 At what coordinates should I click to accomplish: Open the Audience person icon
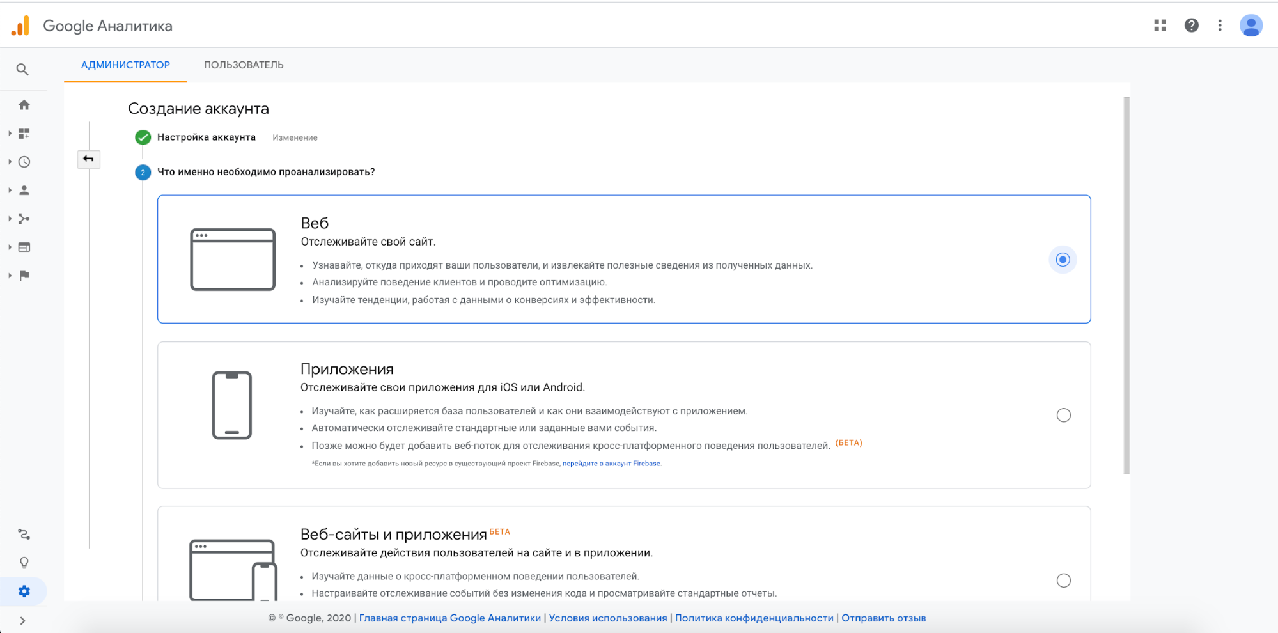[x=24, y=191]
